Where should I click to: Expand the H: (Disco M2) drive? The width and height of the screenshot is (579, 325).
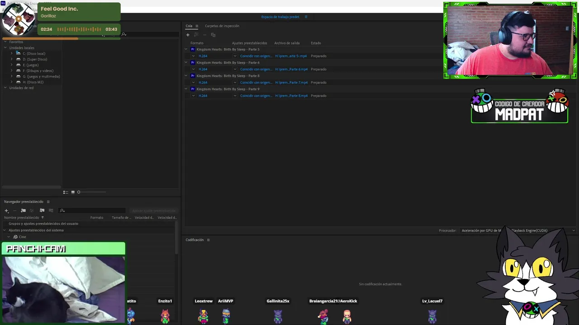12,82
